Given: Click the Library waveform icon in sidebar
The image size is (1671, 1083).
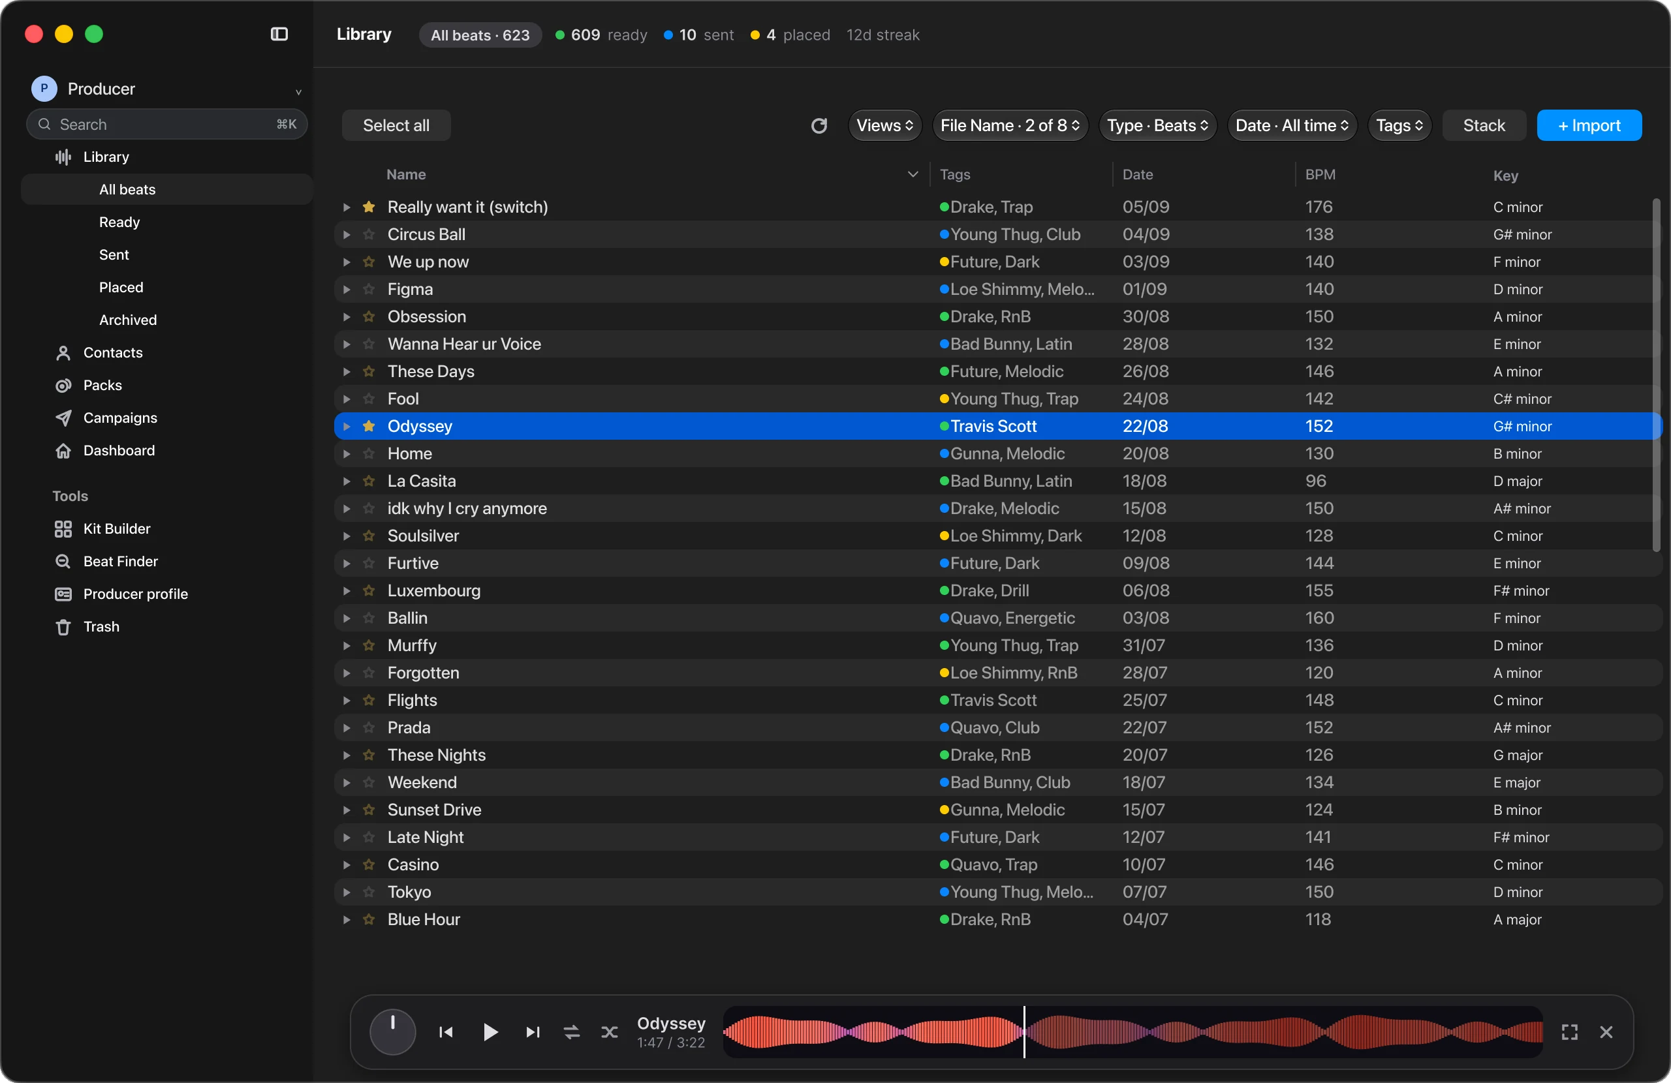Looking at the screenshot, I should point(63,157).
